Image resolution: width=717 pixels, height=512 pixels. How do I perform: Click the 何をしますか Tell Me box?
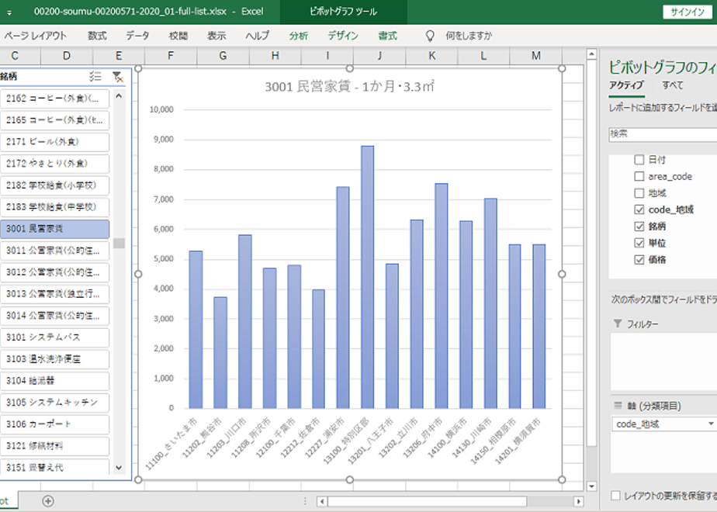[x=469, y=36]
